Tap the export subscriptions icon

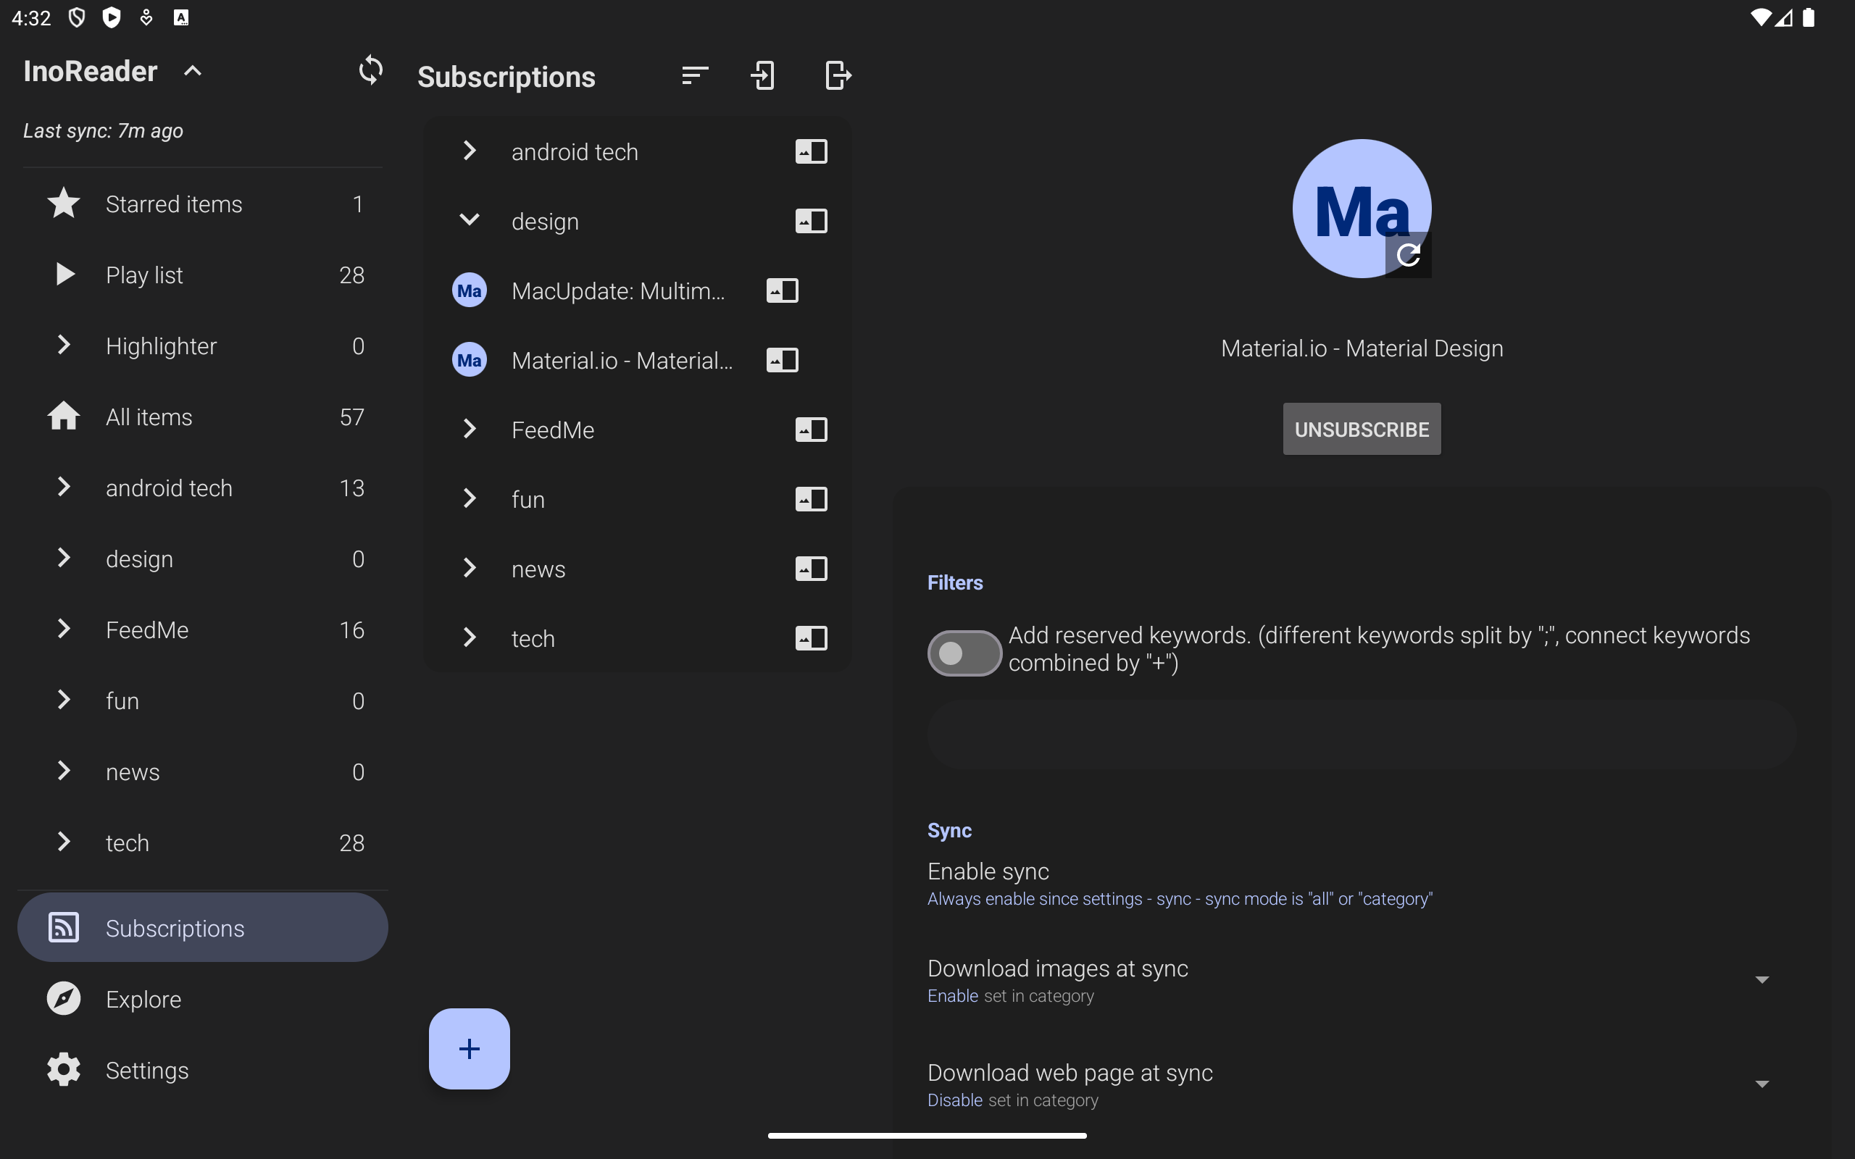838,75
